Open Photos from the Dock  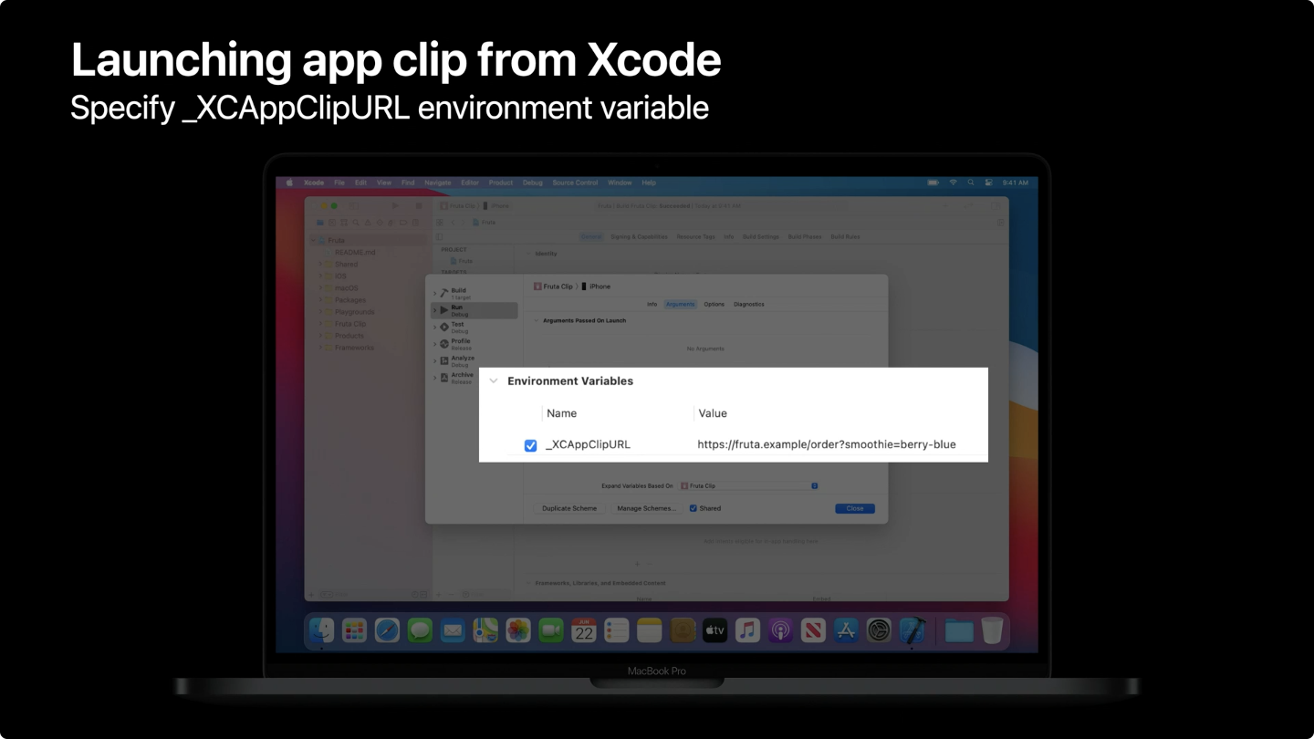(518, 630)
